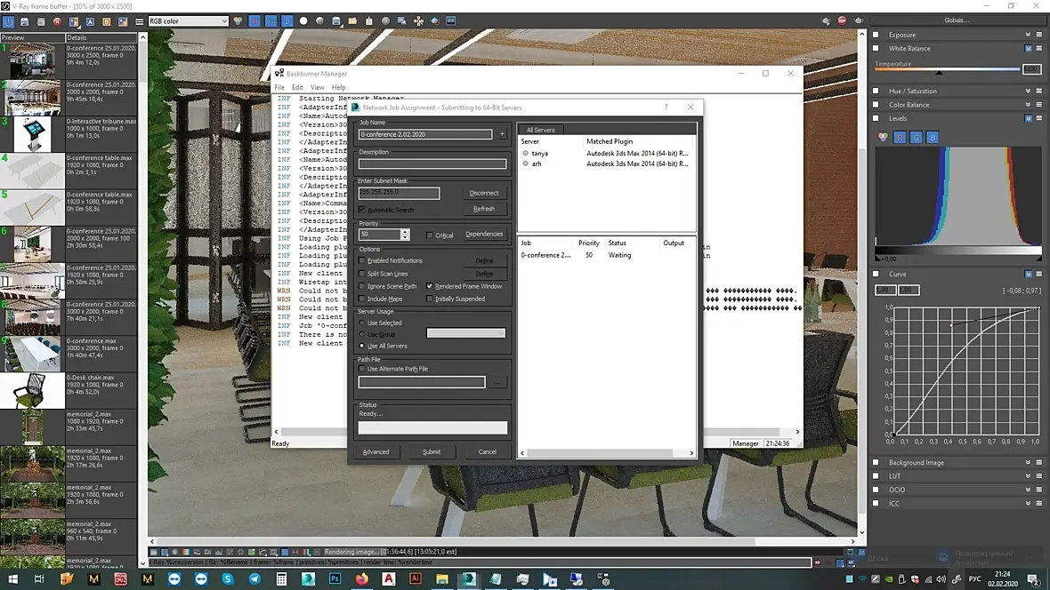Image resolution: width=1050 pixels, height=590 pixels.
Task: Click the Advanced button
Action: pos(376,451)
